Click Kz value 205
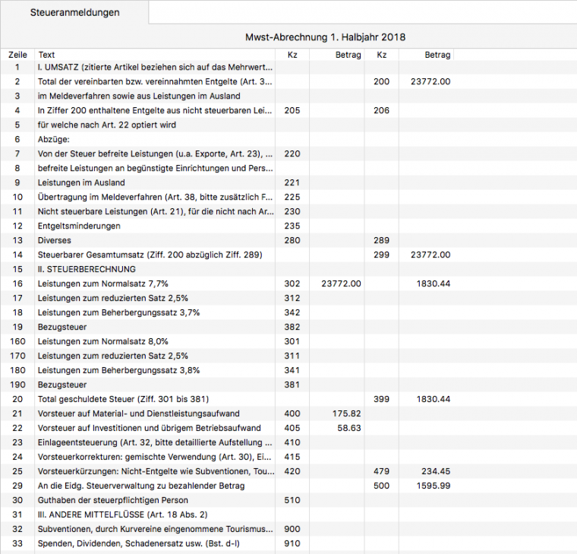 (x=292, y=110)
